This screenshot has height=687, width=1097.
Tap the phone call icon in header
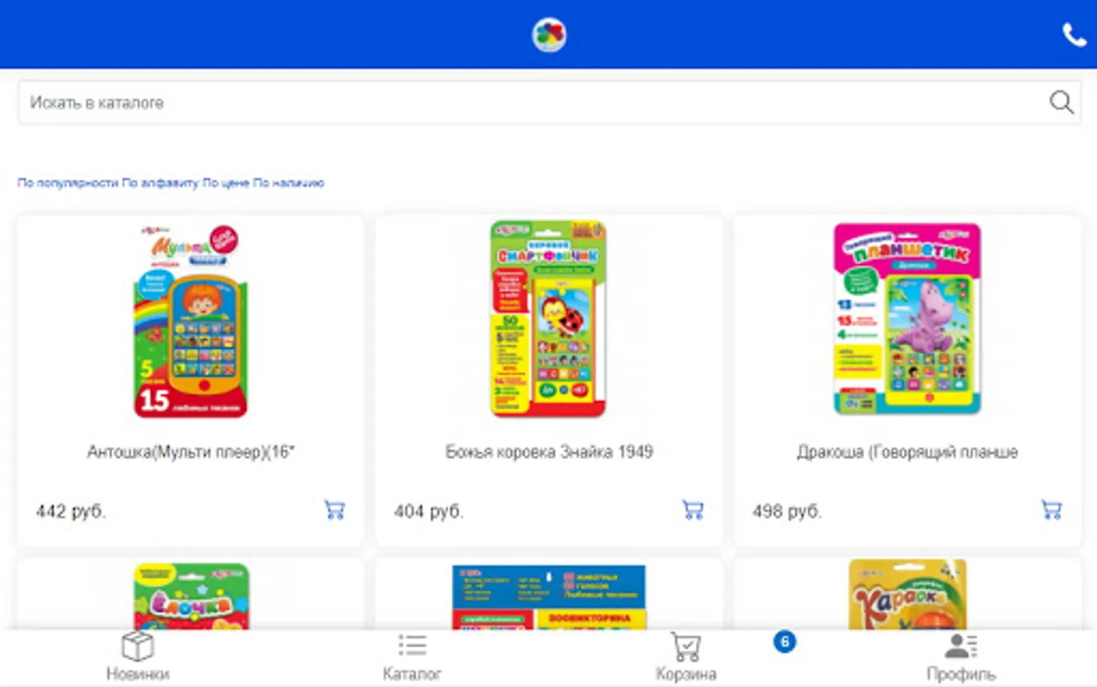pos(1074,35)
